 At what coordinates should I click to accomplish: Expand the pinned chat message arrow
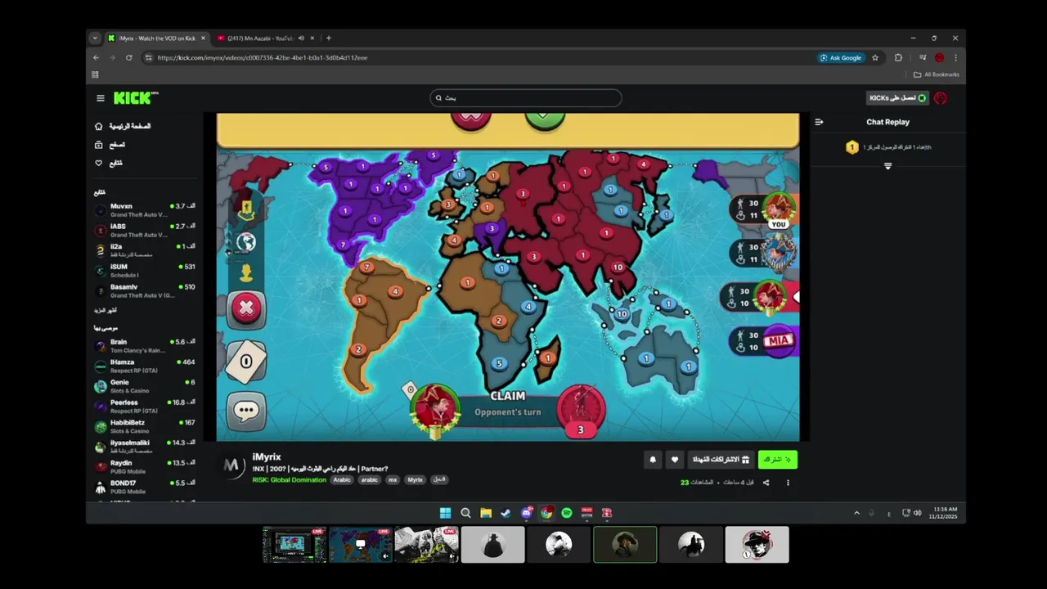tap(887, 166)
